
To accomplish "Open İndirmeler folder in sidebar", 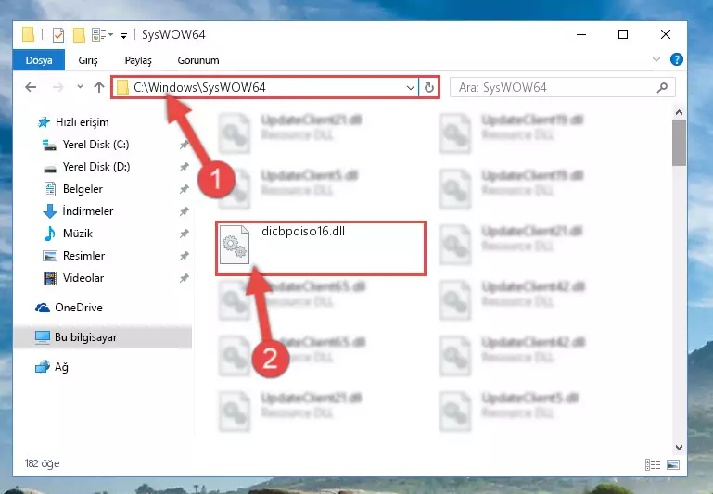I will [88, 211].
